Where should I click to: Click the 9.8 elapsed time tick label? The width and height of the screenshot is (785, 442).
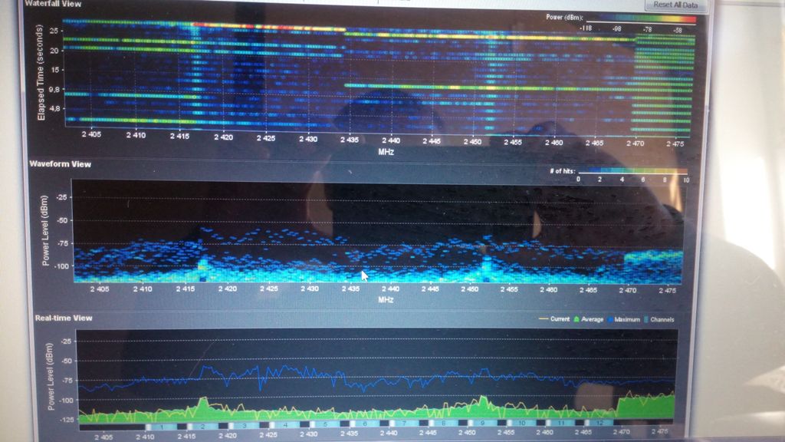click(54, 89)
